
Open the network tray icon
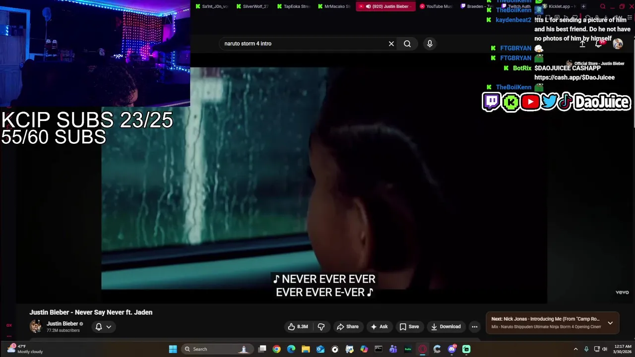click(596, 349)
